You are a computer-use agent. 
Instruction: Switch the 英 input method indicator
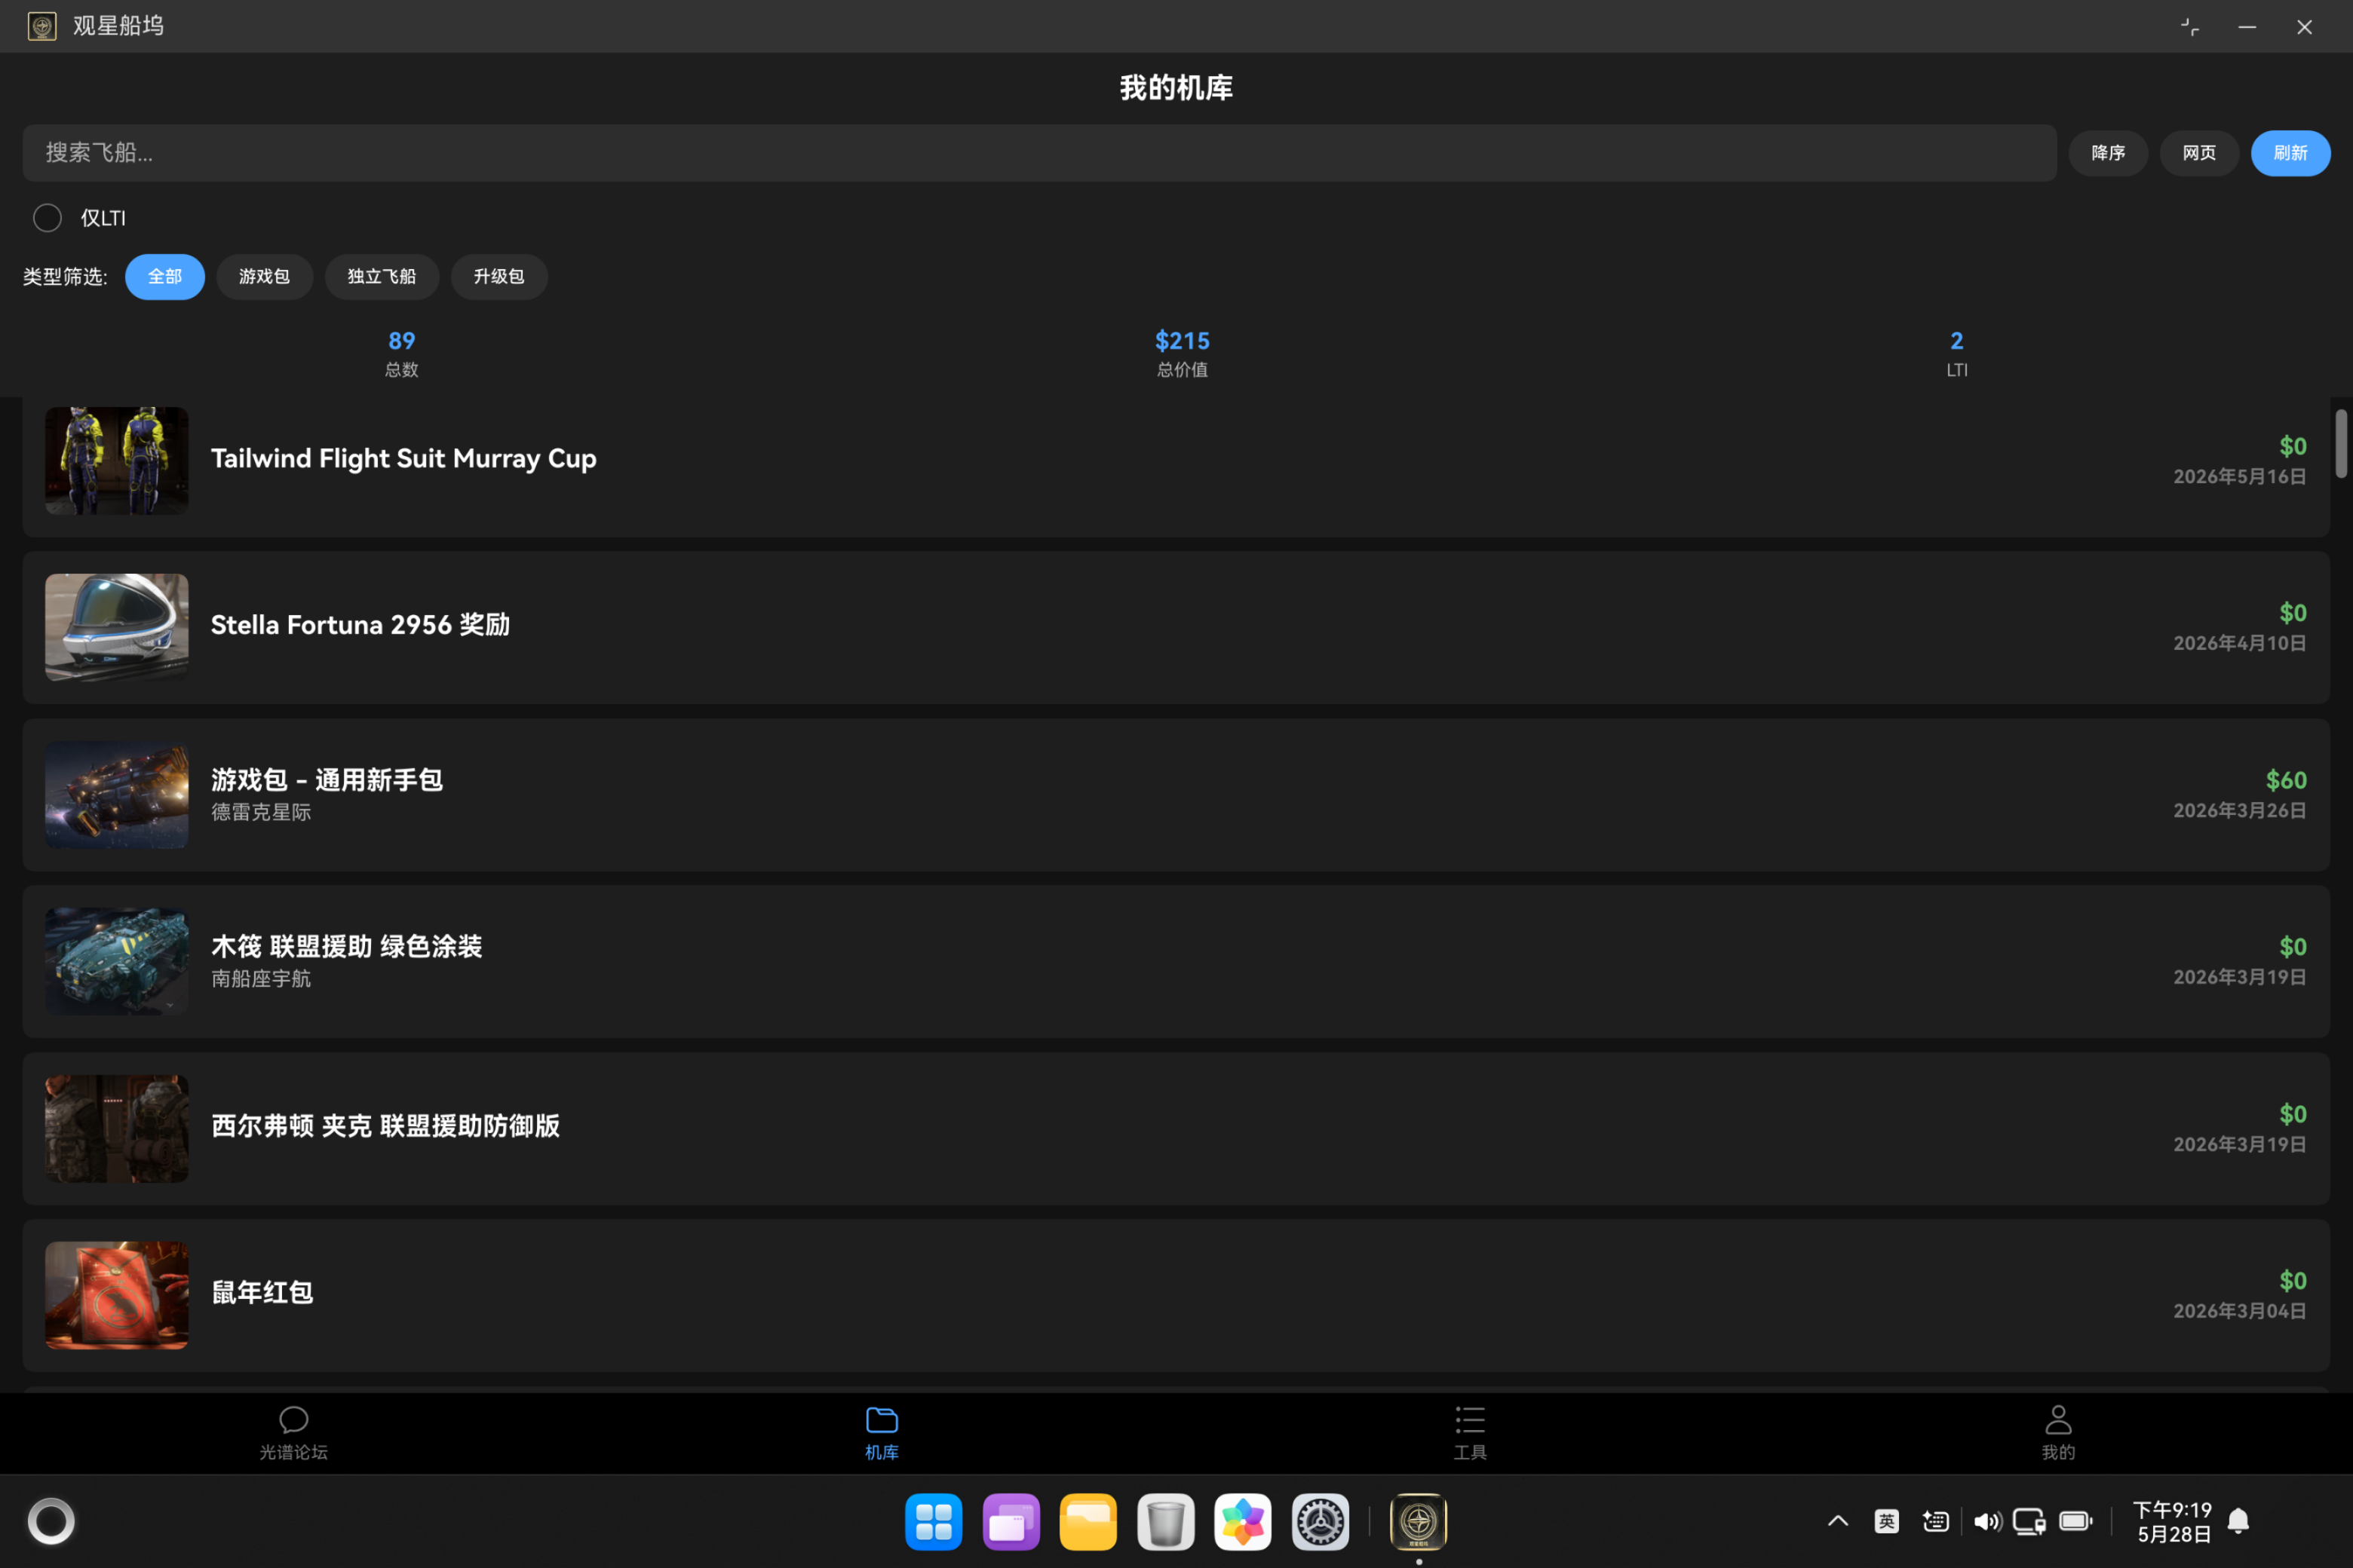pyautogui.click(x=1886, y=1521)
